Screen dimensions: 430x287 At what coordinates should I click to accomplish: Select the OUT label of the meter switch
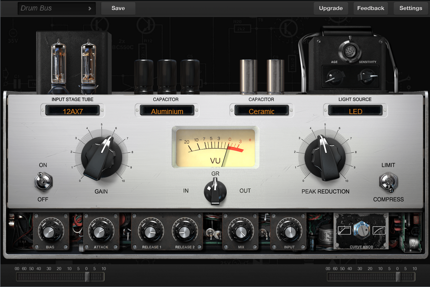[245, 190]
